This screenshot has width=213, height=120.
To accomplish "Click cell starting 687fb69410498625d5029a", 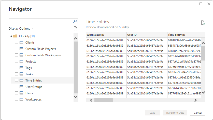I will pos(184,56).
